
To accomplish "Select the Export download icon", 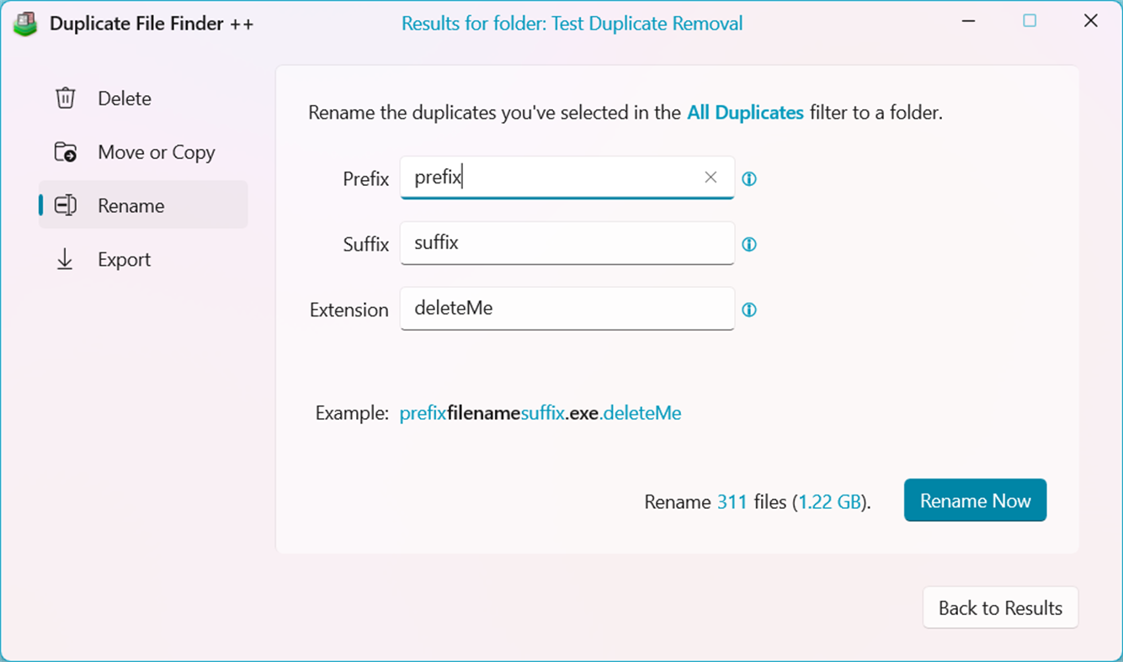I will pyautogui.click(x=65, y=259).
